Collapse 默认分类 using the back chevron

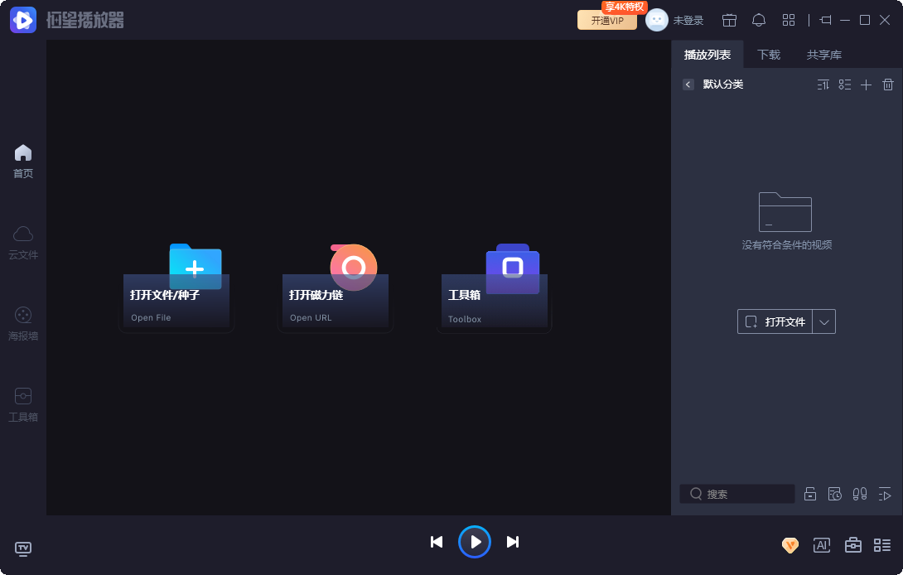tap(688, 85)
